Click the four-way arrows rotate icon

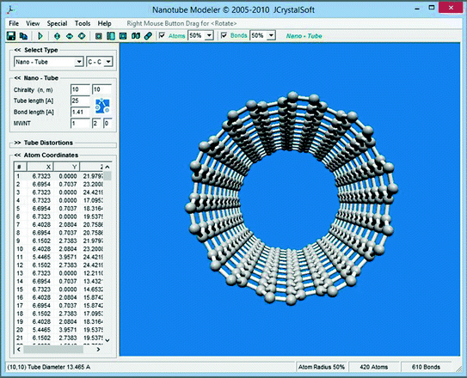82,36
